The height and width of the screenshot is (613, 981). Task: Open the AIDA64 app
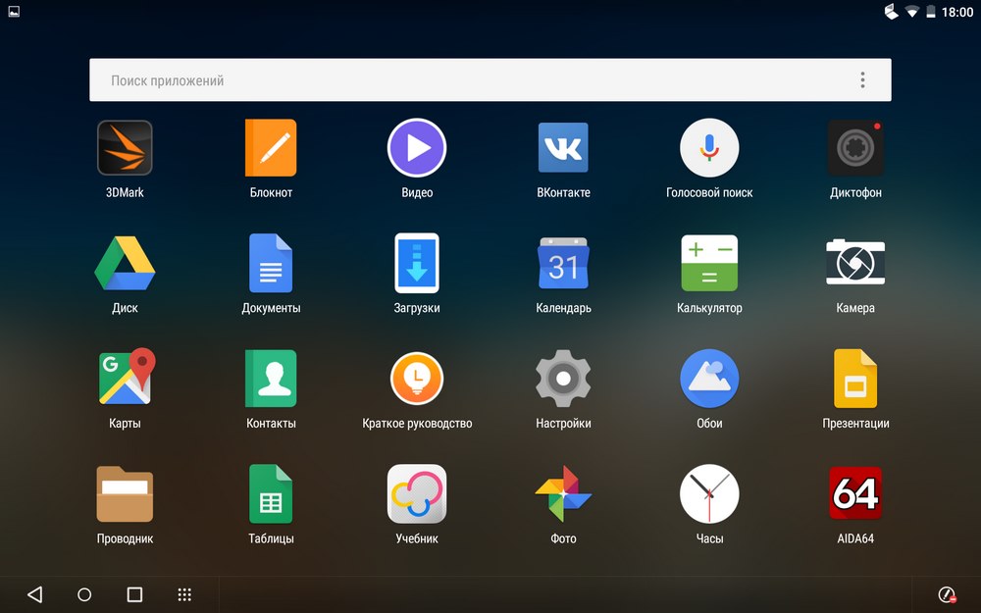pyautogui.click(x=855, y=493)
